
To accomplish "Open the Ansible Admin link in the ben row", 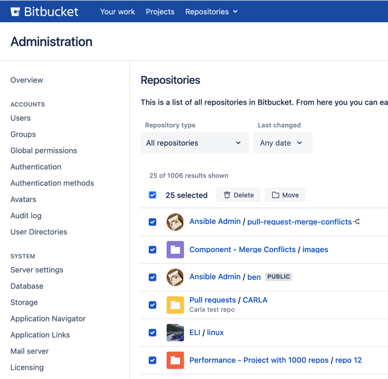I will (x=215, y=277).
